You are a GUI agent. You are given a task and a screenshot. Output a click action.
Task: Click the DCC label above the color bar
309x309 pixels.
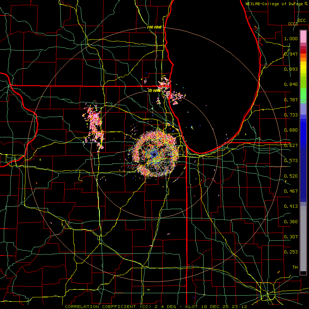click(301, 21)
